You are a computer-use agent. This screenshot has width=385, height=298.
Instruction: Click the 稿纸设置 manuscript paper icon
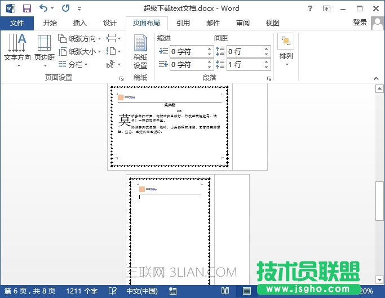tap(140, 52)
